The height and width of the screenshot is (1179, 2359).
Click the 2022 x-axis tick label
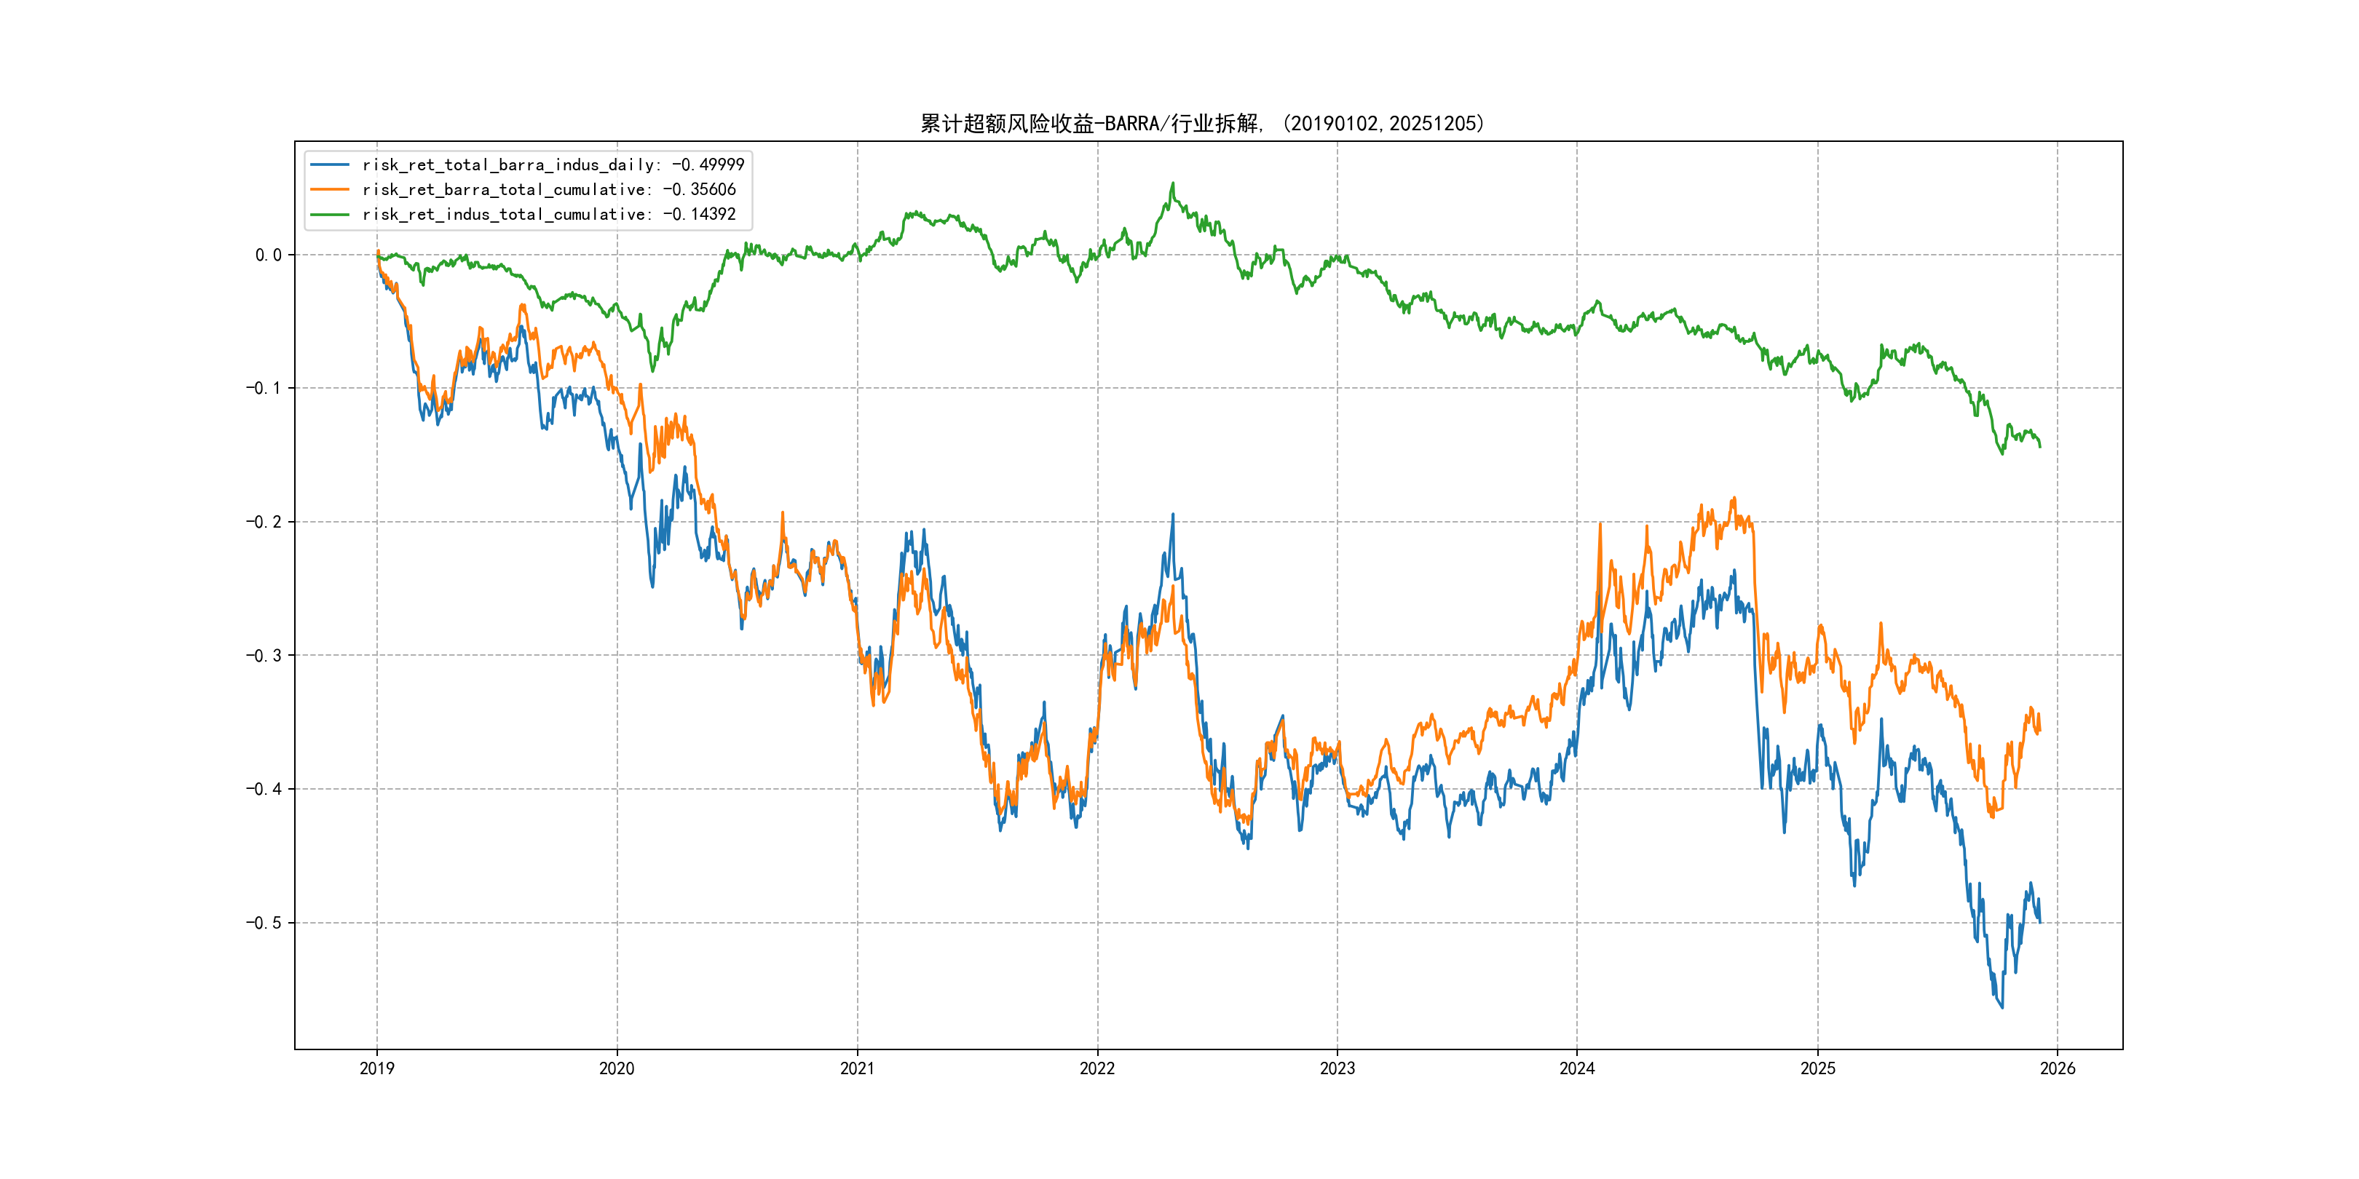[1097, 1068]
